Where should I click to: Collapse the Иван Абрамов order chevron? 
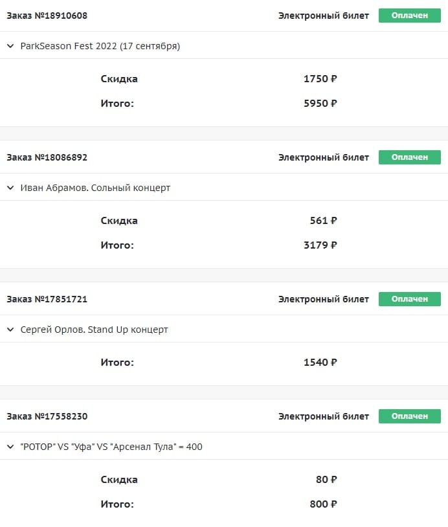[x=10, y=188]
